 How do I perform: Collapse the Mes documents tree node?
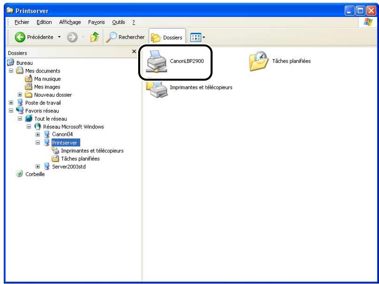(11, 71)
